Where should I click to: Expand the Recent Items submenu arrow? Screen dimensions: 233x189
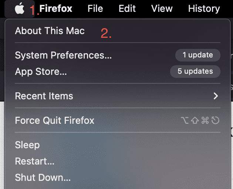point(216,96)
